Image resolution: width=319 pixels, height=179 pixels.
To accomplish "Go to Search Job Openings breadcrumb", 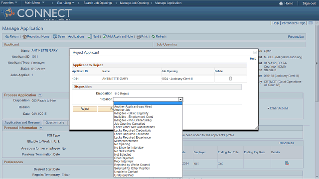I will [98, 3].
